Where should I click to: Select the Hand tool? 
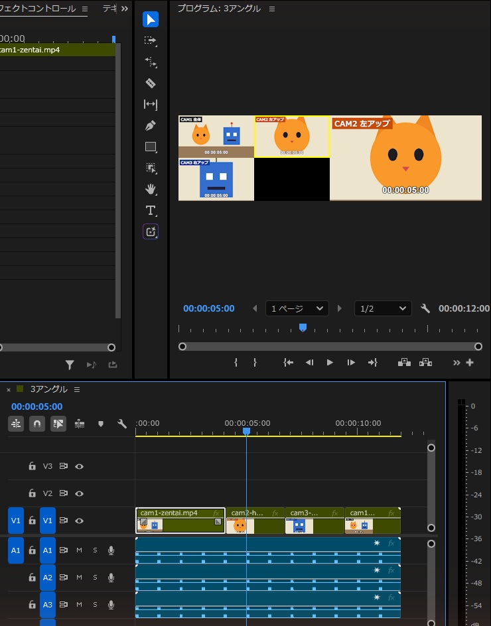coord(151,189)
